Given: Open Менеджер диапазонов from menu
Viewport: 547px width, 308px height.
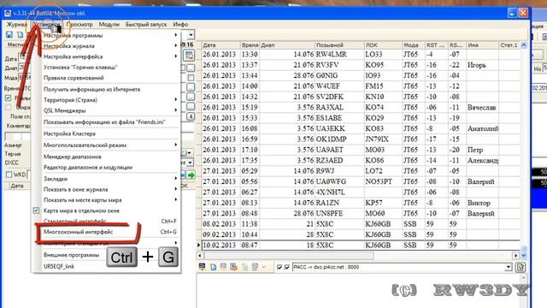Looking at the screenshot, I should (72, 157).
